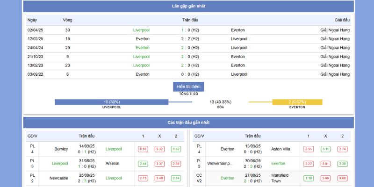The width and height of the screenshot is (374, 187).
Task: Click odds 2.34 in the Newcastle row
Action: pos(176,178)
